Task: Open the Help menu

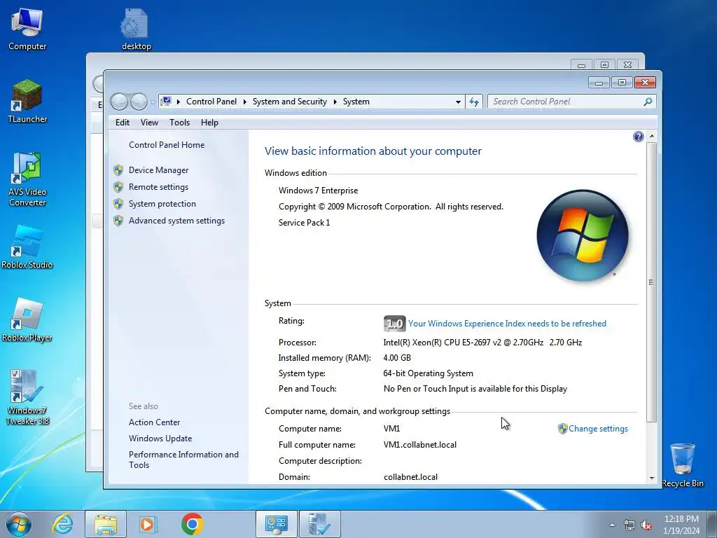Action: tap(209, 123)
